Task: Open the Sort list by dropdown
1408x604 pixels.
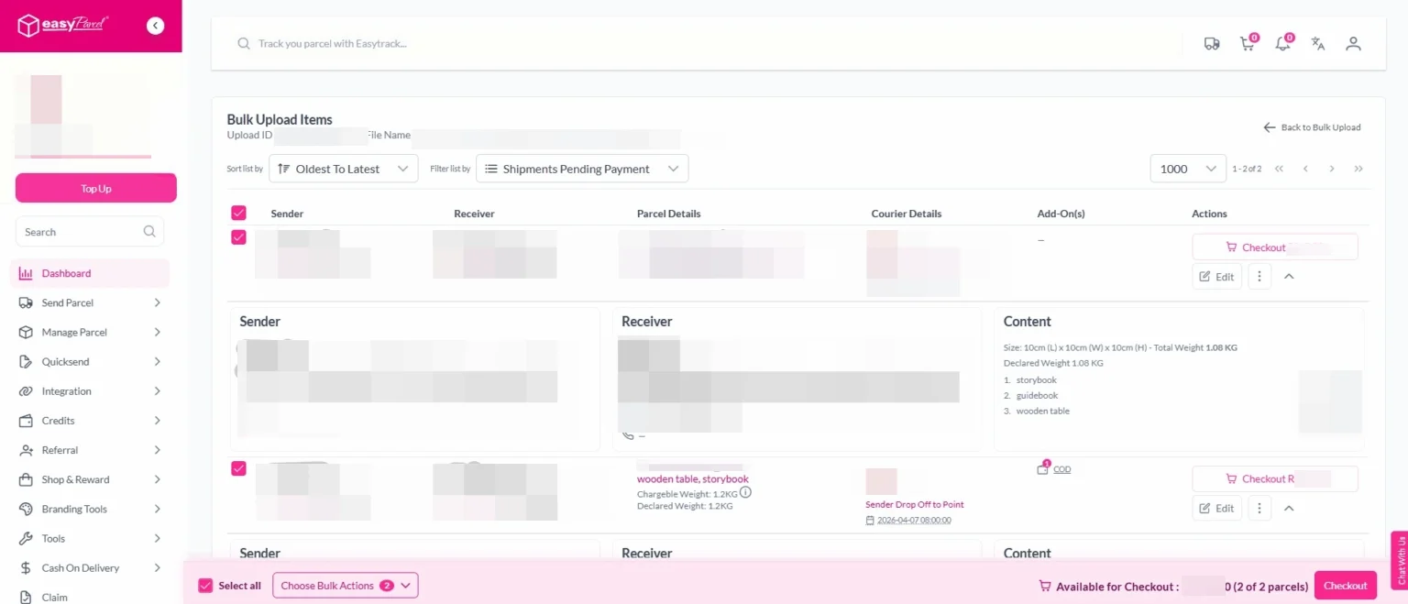Action: [343, 168]
